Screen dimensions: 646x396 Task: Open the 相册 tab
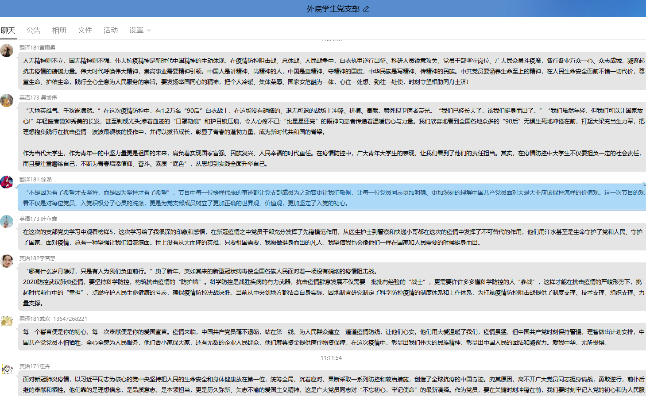pyautogui.click(x=59, y=30)
